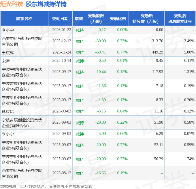Click the 5.00% share capital ratio
196x189 pixels.
[x=189, y=52]
